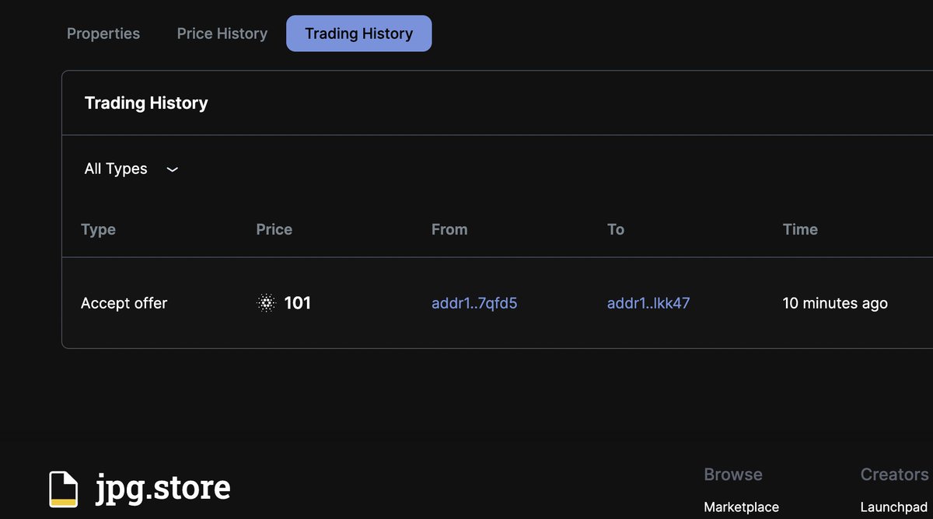Click the Creators footer heading
The width and height of the screenshot is (933, 519).
coord(894,474)
